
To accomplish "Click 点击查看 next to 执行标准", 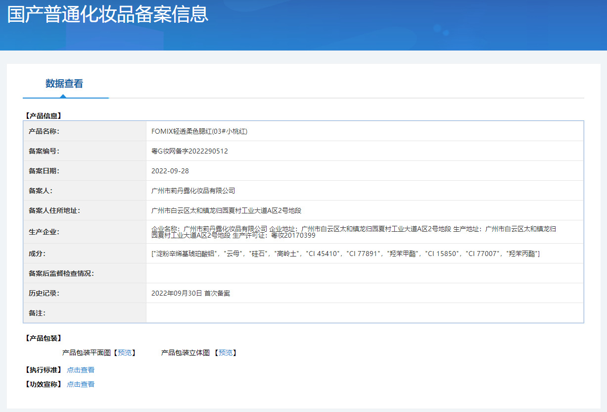I will click(x=81, y=370).
